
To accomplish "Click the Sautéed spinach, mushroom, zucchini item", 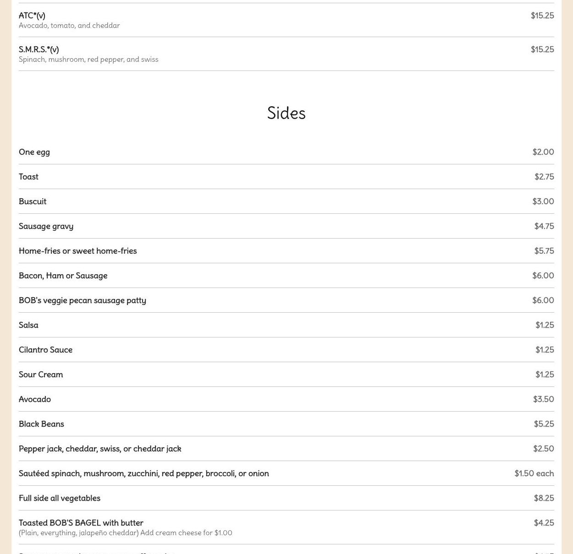I will [x=144, y=473].
